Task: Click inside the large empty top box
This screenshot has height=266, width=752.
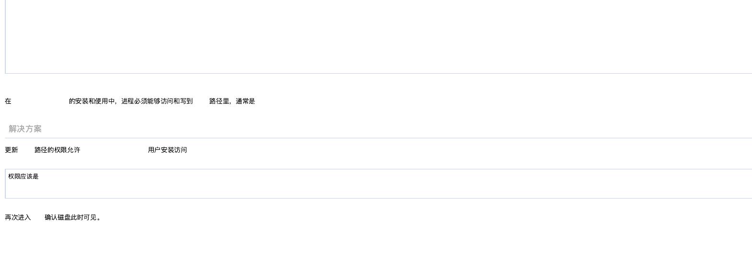Action: click(378, 36)
